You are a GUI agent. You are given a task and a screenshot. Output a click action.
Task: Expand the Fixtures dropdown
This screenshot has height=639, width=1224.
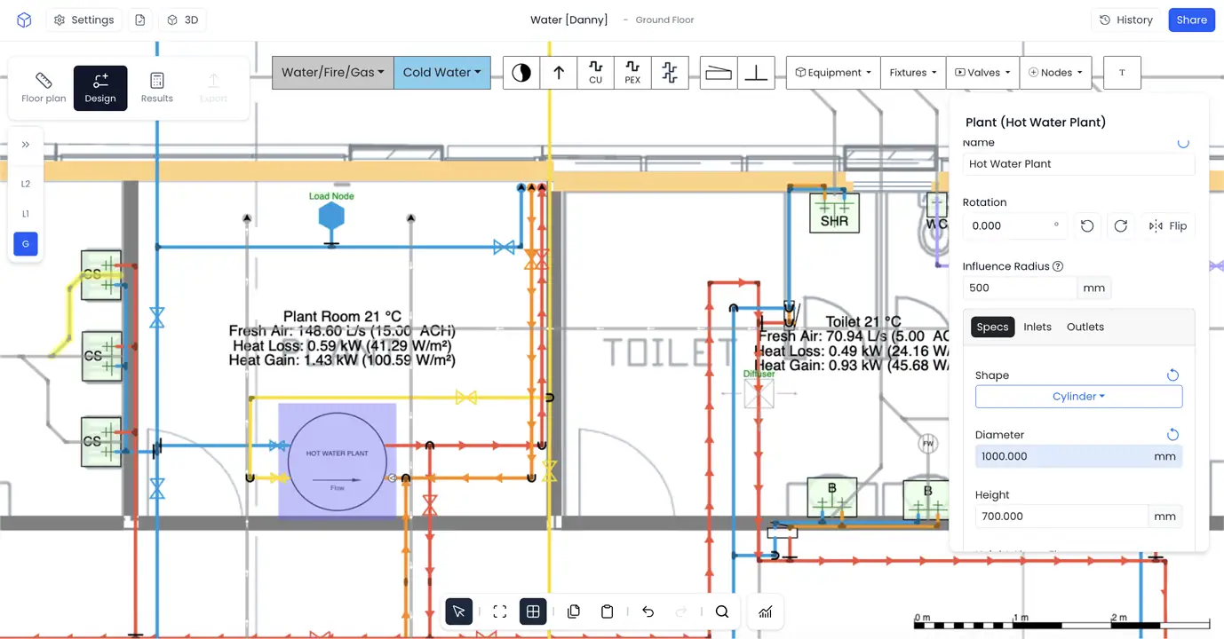pyautogui.click(x=914, y=73)
